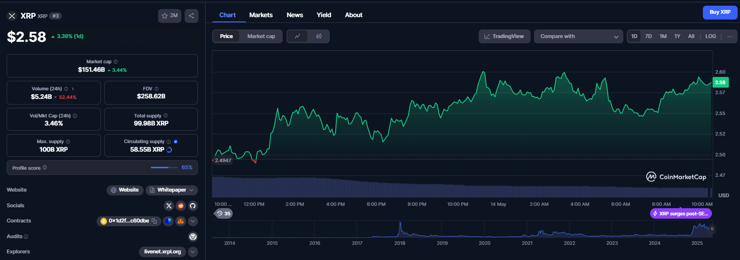Open Profile score info icon
This screenshot has width=740, height=260.
(x=45, y=167)
